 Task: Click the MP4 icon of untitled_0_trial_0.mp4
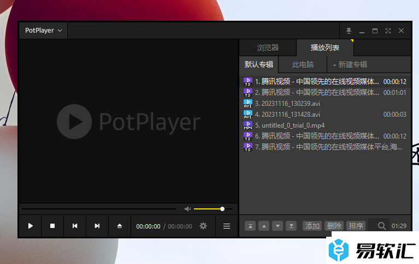point(247,125)
